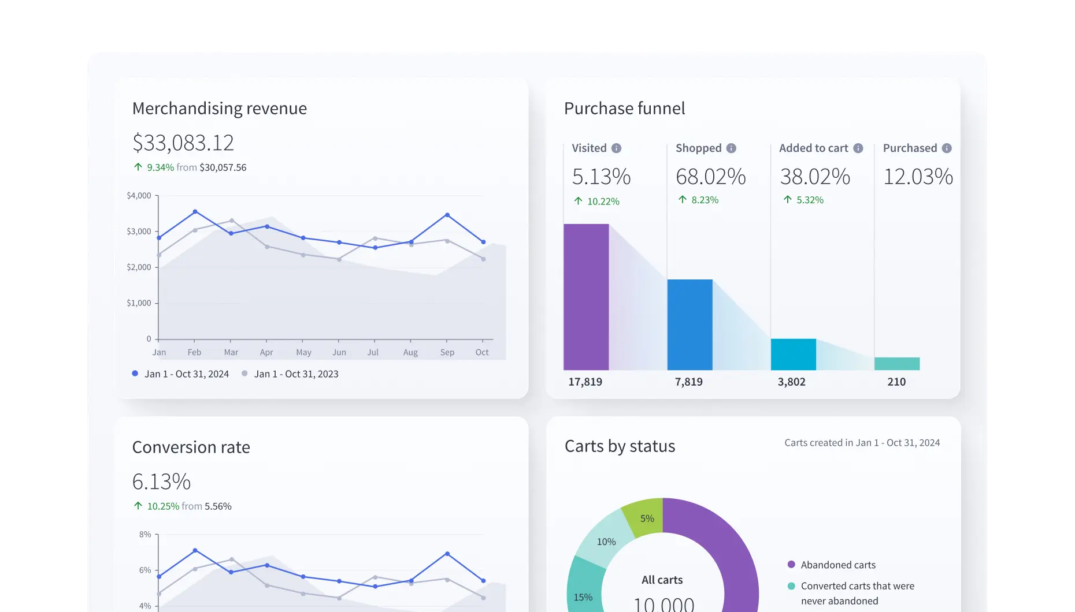Click the Conversion rate heading
Image resolution: width=1075 pixels, height=612 pixels.
tap(191, 447)
